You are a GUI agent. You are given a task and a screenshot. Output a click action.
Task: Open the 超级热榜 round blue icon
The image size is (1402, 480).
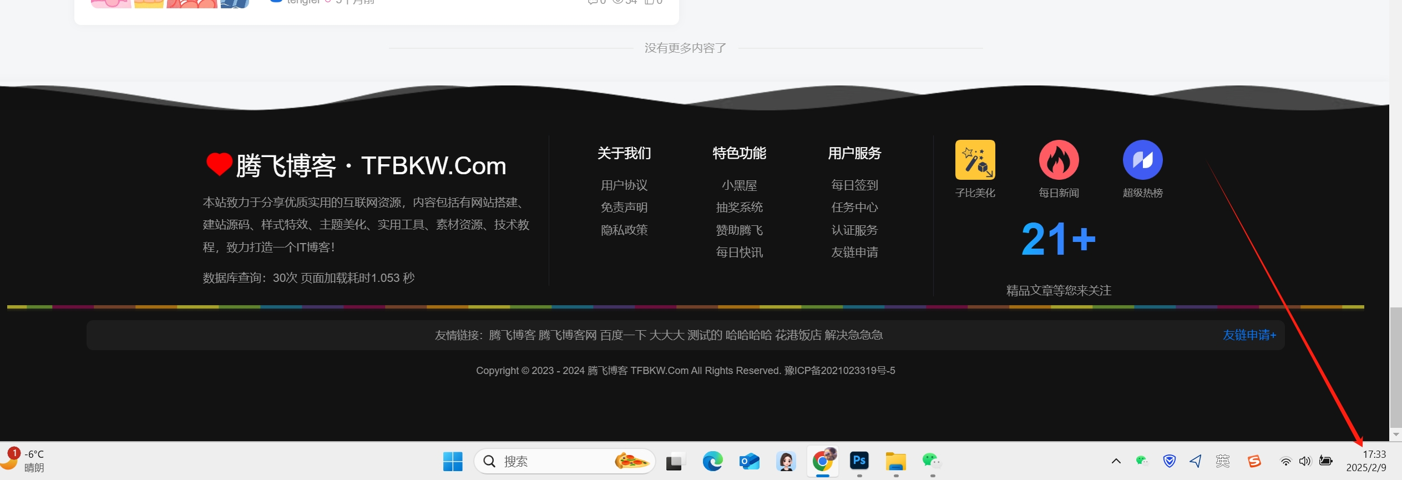click(1142, 160)
